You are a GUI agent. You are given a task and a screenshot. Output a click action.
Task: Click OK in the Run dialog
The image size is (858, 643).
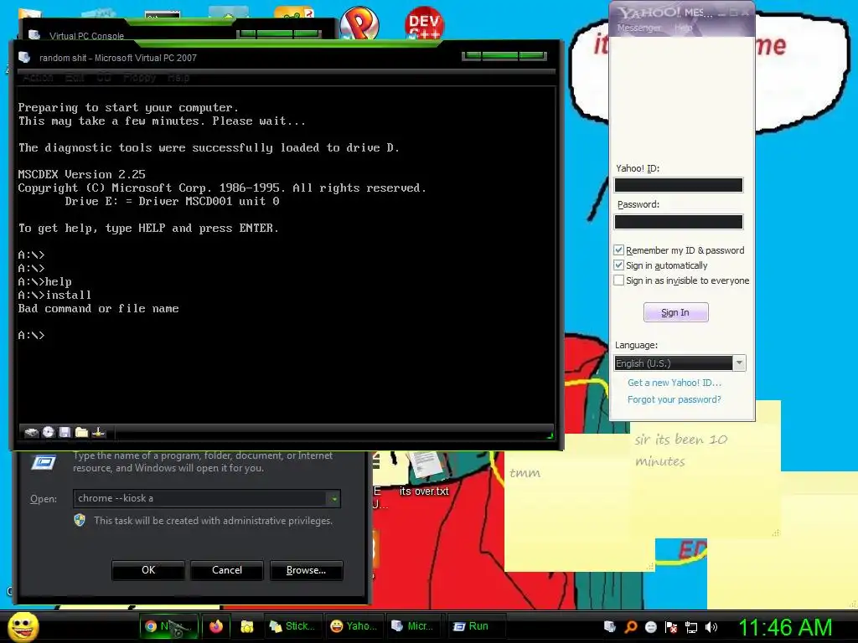(x=148, y=569)
